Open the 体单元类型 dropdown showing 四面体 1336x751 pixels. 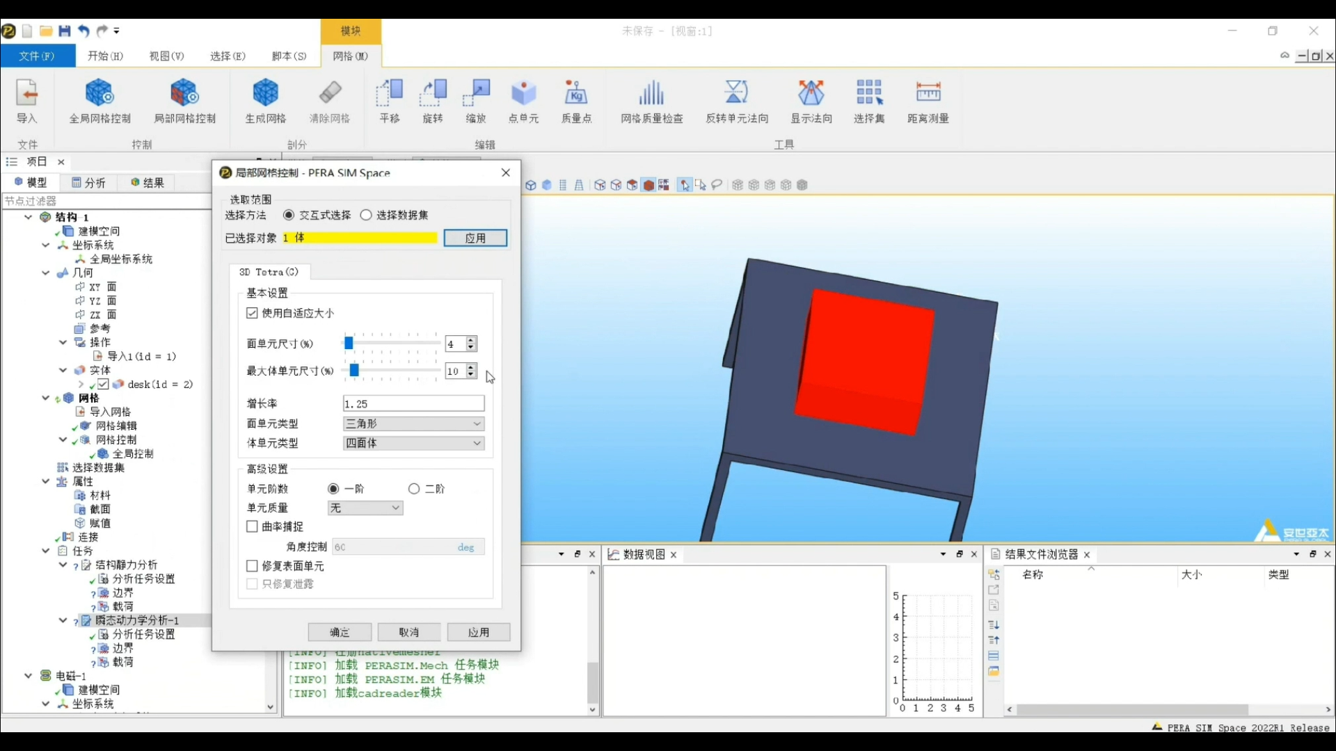[x=413, y=443]
